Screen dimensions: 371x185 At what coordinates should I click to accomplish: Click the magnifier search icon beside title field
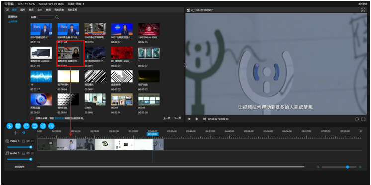(x=57, y=17)
